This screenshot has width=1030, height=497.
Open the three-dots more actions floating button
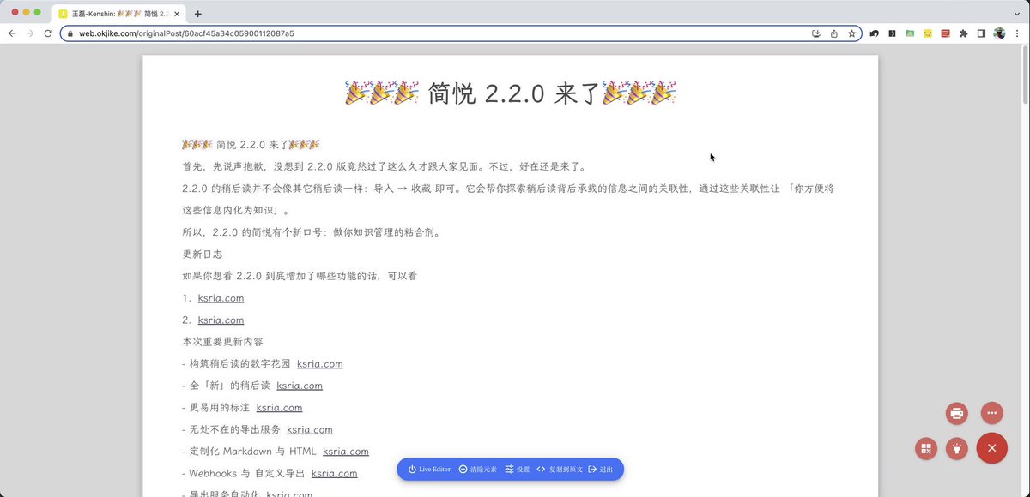(992, 414)
